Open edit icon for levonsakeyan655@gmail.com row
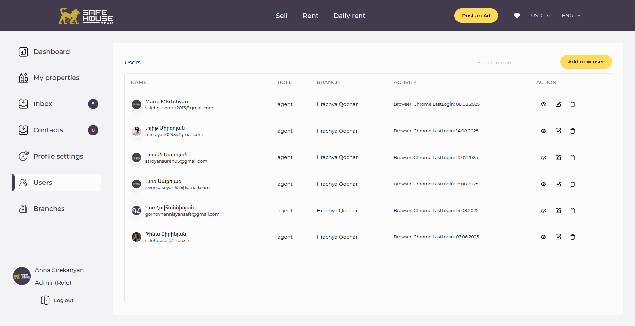The image size is (635, 326). [558, 184]
